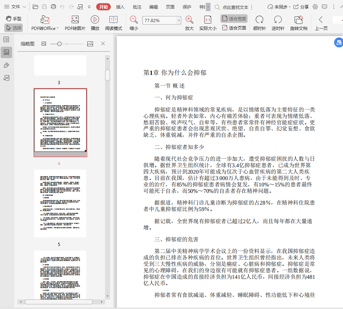The width and height of the screenshot is (343, 309).
Task: Rotate page clockwise using 顺时针
Action: click(259, 20)
